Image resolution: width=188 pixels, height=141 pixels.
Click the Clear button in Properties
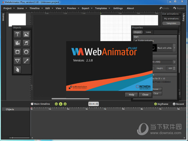[157, 93]
